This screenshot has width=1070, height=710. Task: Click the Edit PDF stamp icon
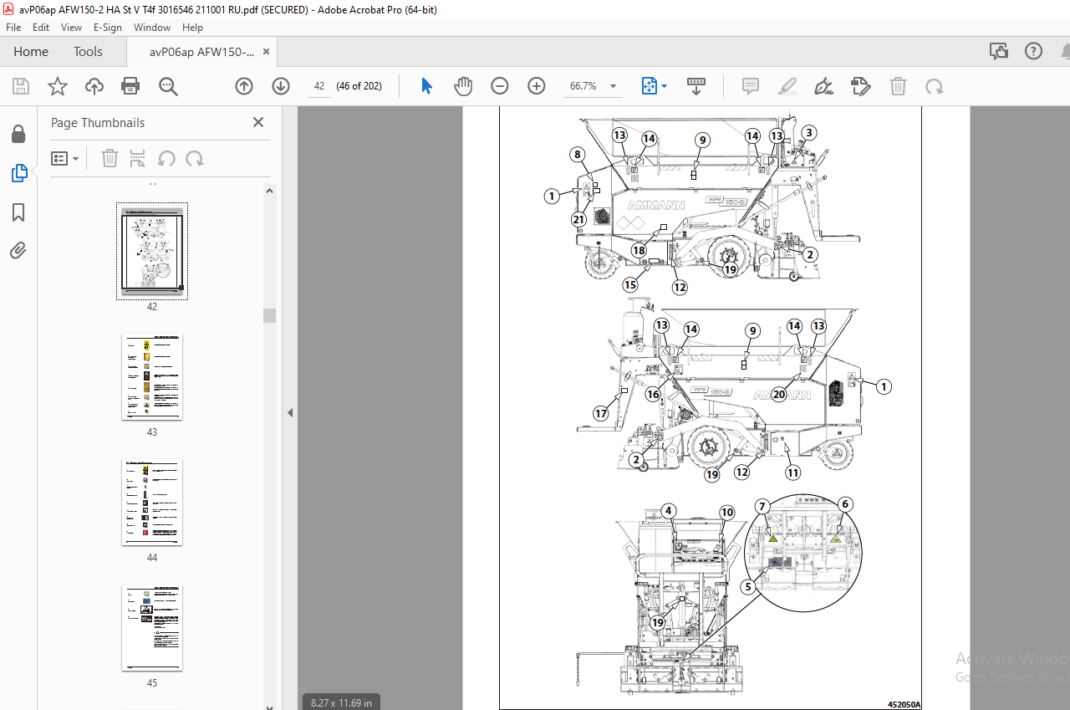point(861,86)
